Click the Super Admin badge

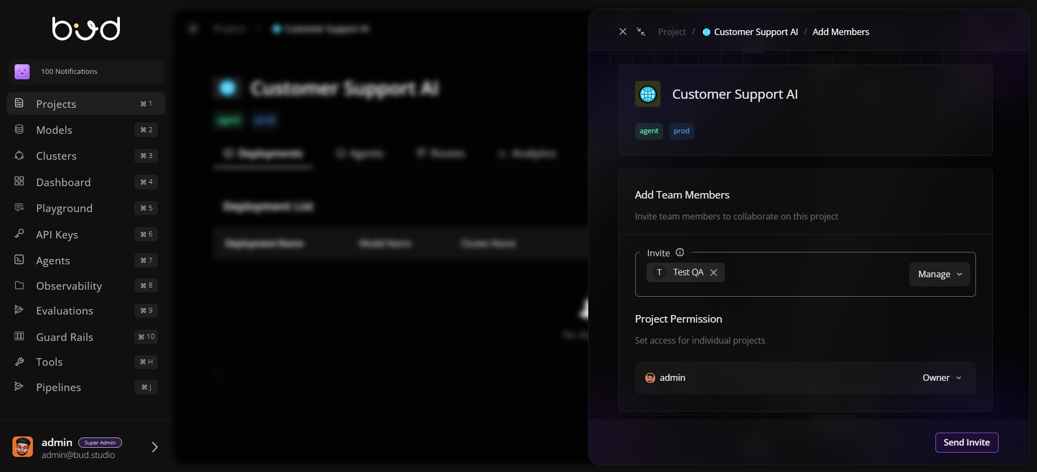coord(100,442)
